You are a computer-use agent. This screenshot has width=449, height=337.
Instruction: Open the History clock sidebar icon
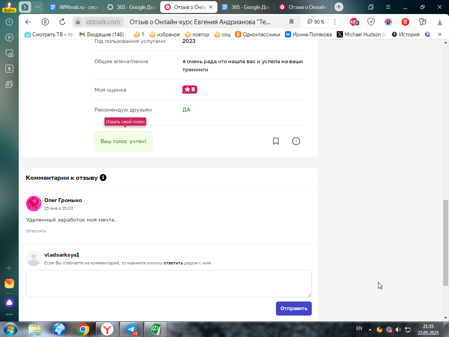(9, 22)
